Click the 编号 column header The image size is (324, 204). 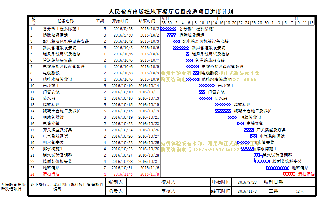(x=34, y=21)
